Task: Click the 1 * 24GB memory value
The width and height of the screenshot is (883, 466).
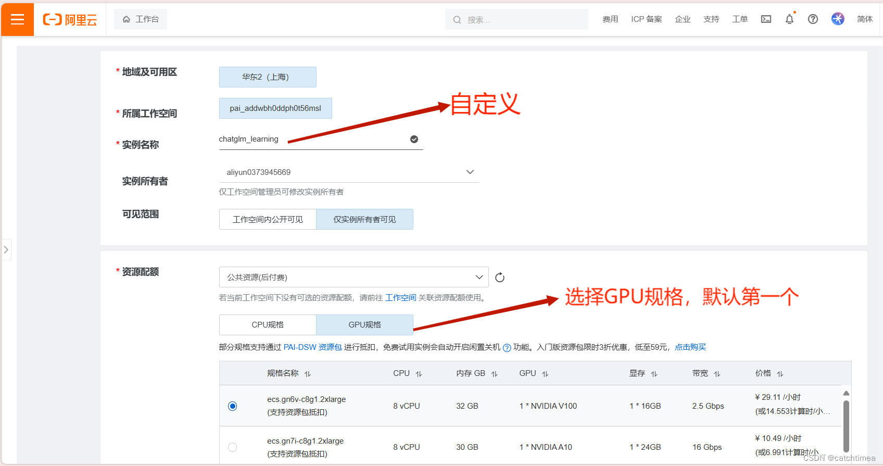Action: (645, 447)
